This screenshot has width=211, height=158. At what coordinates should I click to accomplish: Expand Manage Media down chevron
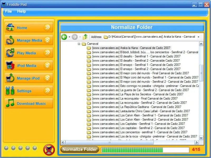pyautogui.click(x=47, y=40)
